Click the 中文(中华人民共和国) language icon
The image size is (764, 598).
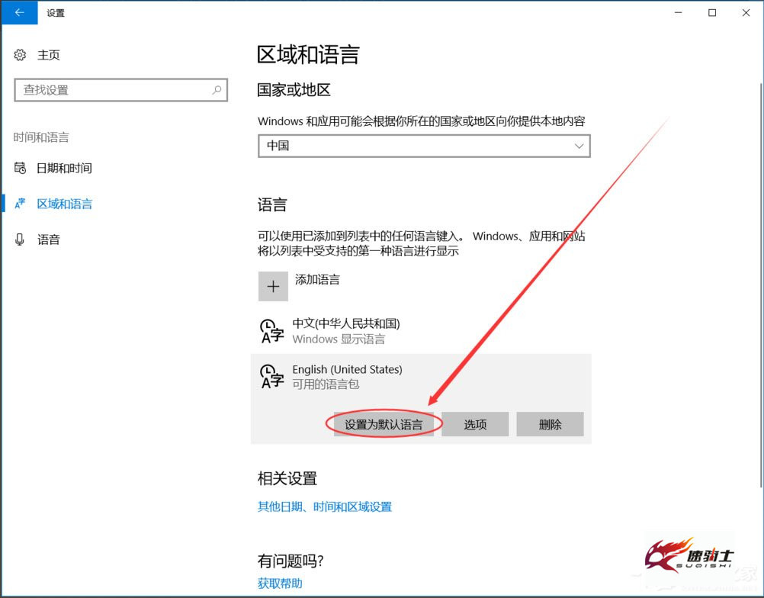tap(272, 331)
